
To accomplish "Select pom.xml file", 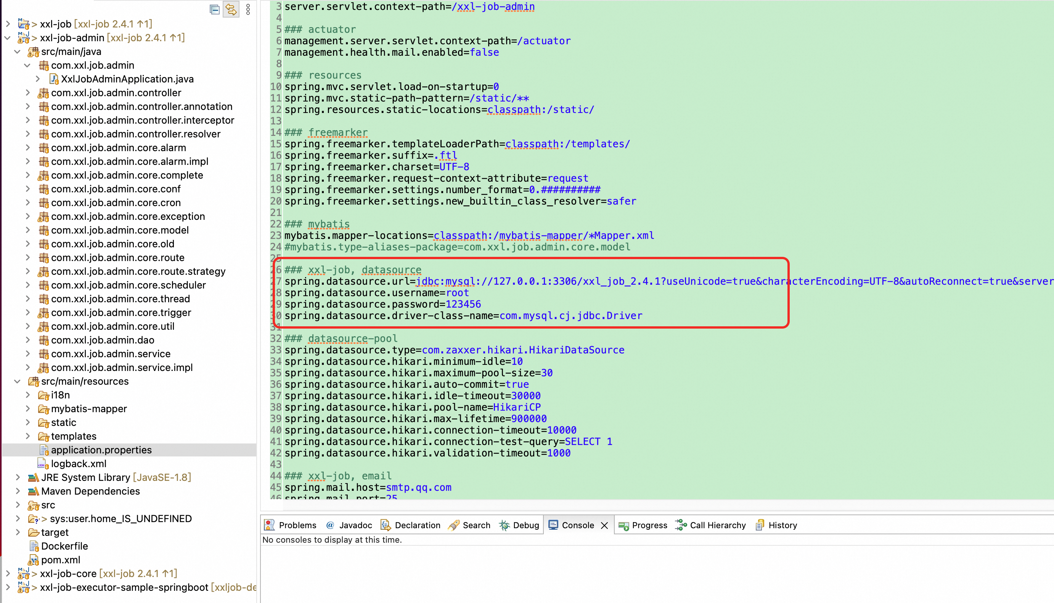I will click(x=60, y=560).
